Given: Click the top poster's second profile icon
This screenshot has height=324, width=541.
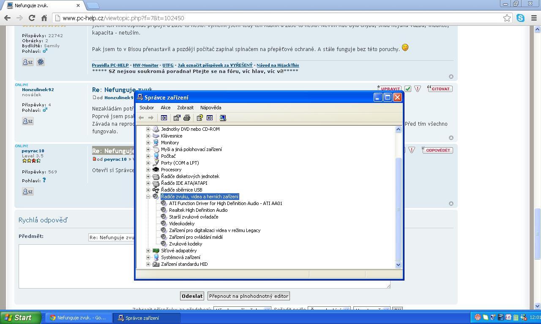Looking at the screenshot, I should (41, 62).
